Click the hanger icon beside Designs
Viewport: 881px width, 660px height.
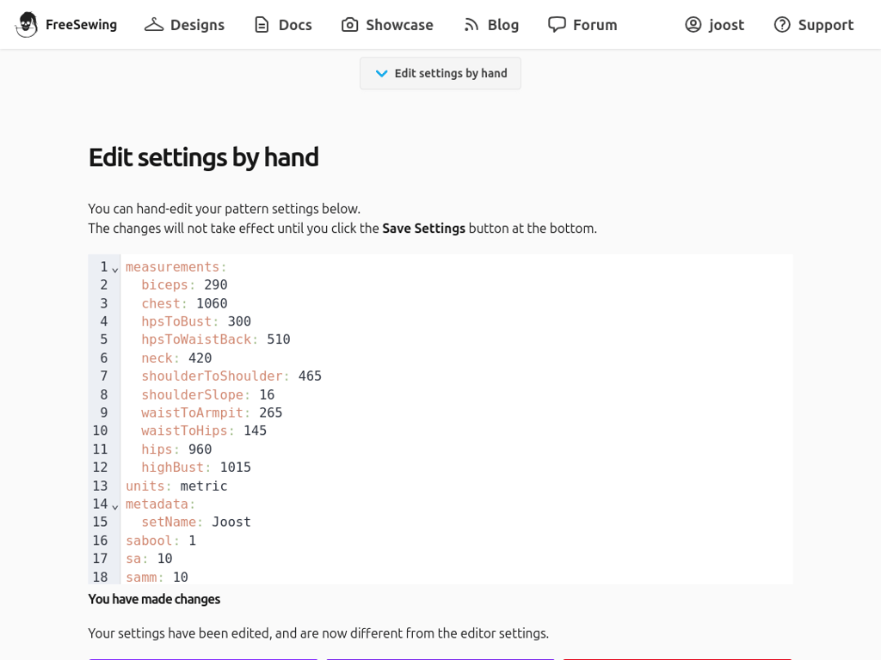154,25
